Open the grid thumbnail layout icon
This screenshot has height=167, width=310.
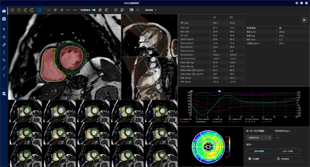[131, 10]
